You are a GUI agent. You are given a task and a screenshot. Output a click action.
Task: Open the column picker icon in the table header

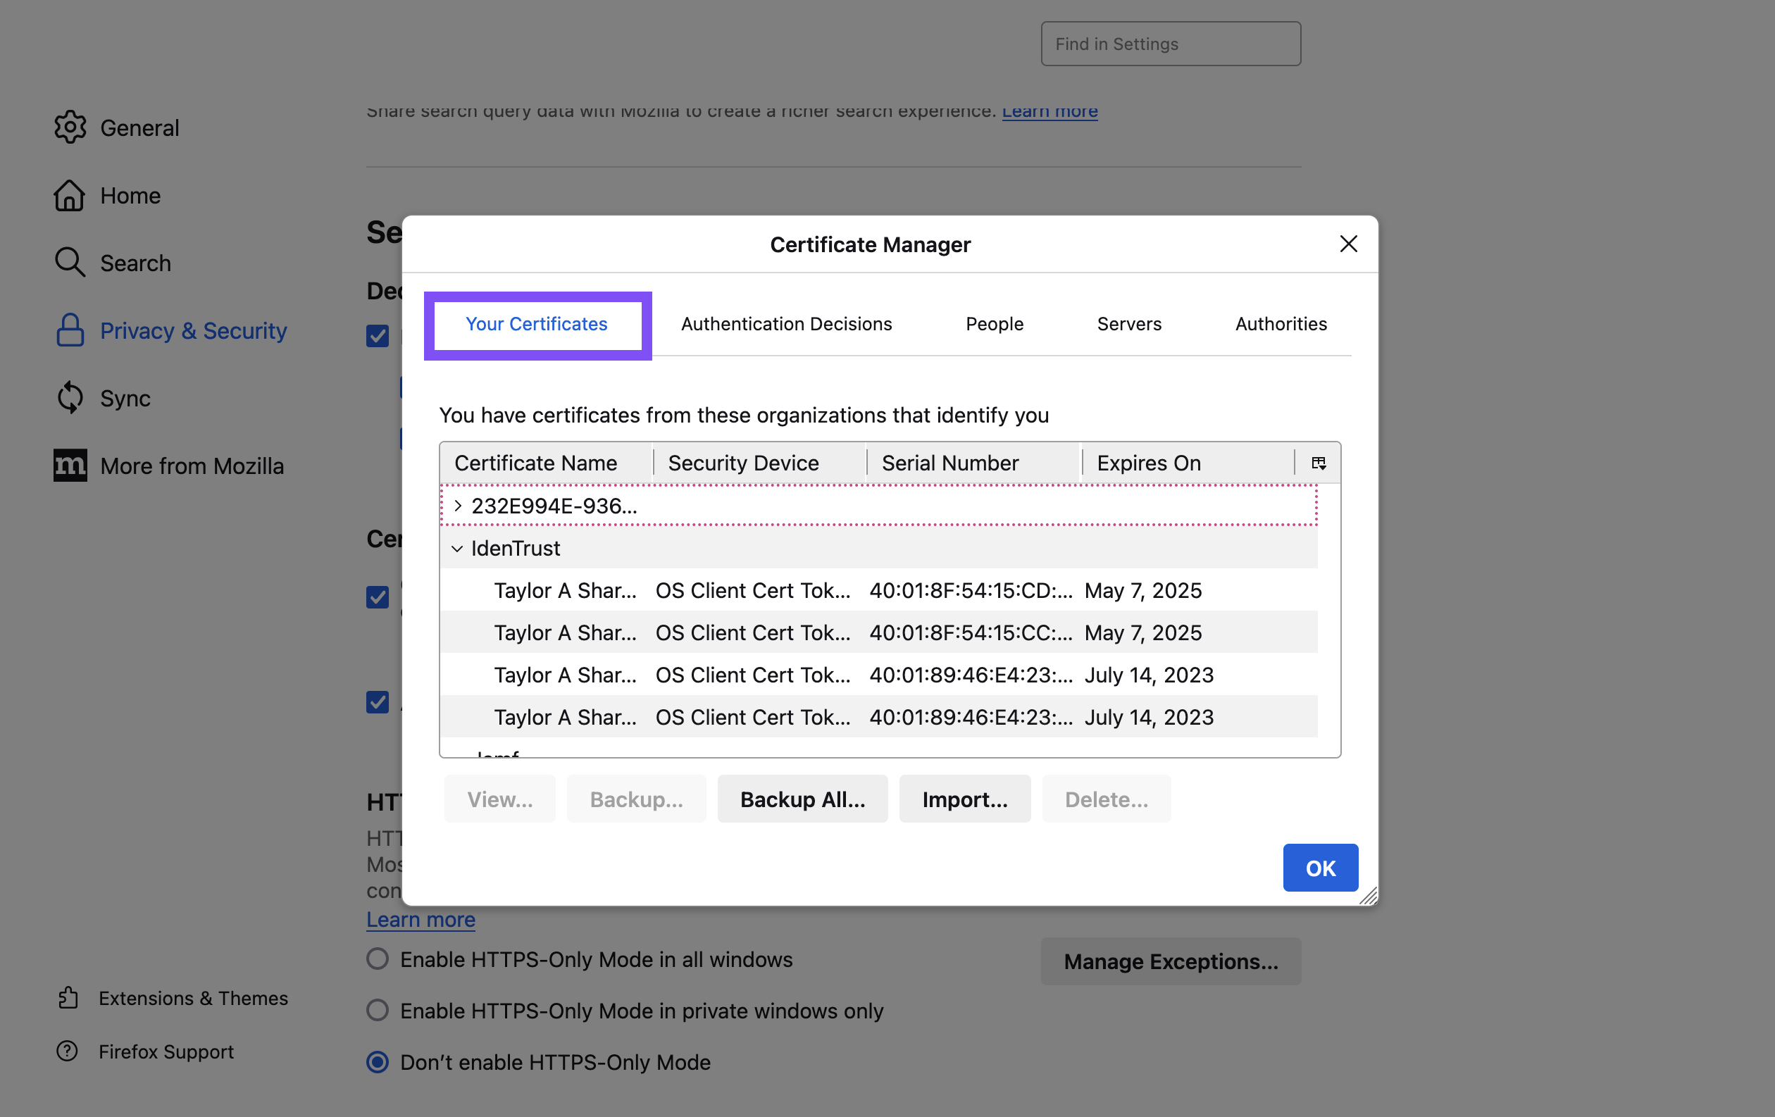pyautogui.click(x=1318, y=463)
